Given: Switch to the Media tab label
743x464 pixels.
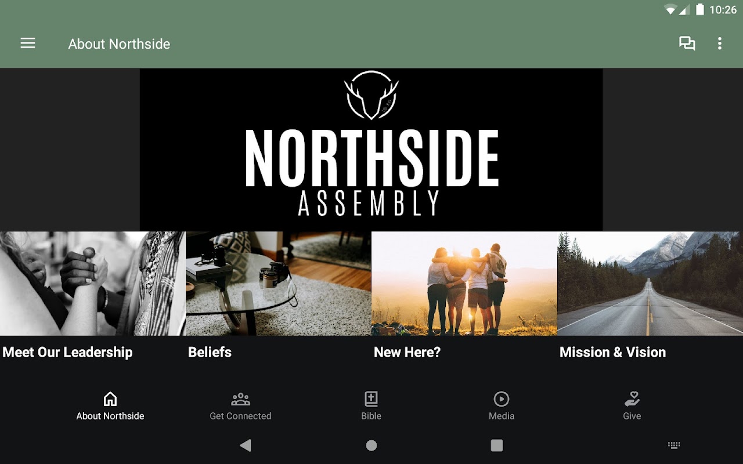Looking at the screenshot, I should 502,416.
